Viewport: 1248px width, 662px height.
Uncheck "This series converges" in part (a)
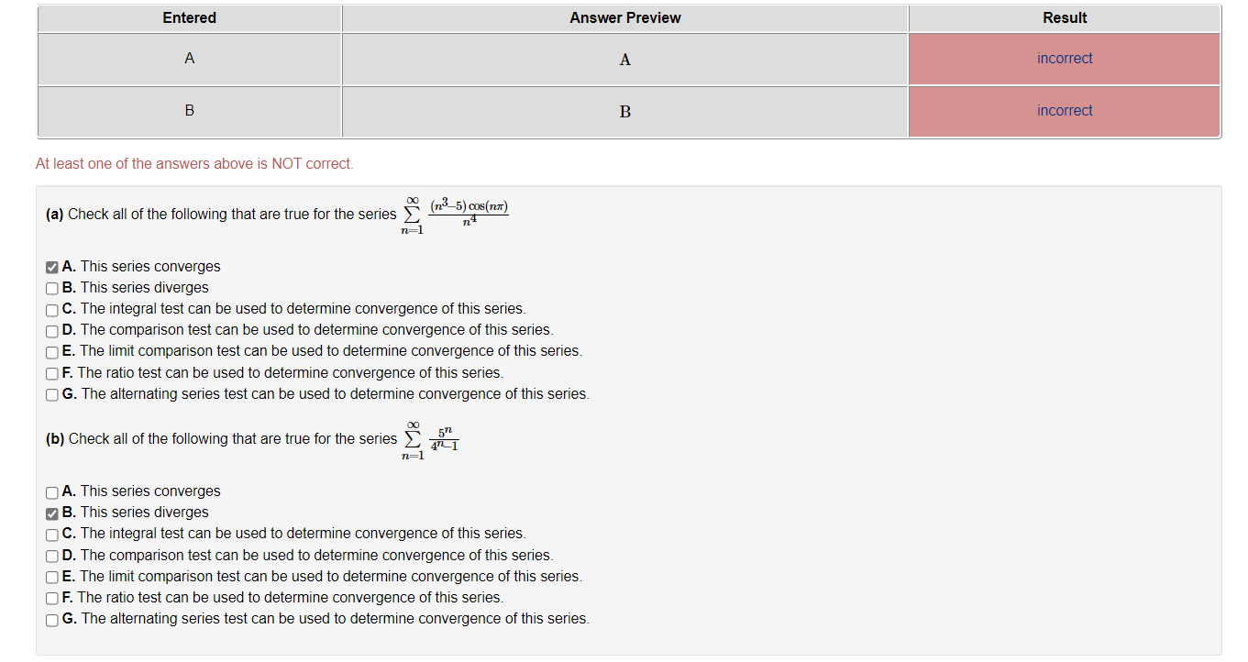51,267
